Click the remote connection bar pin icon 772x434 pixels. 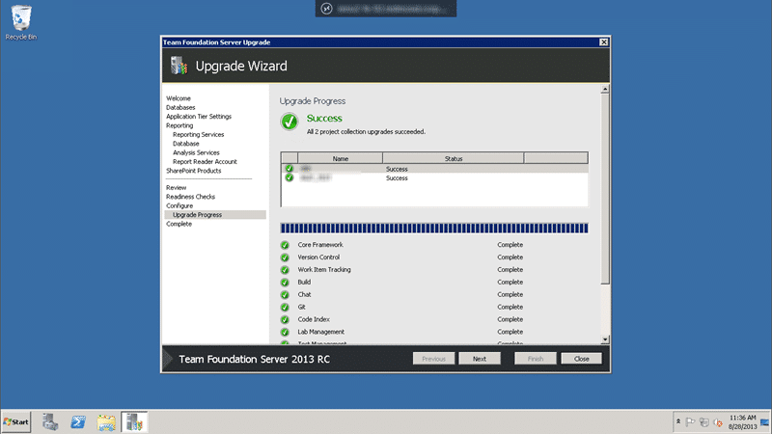326,9
